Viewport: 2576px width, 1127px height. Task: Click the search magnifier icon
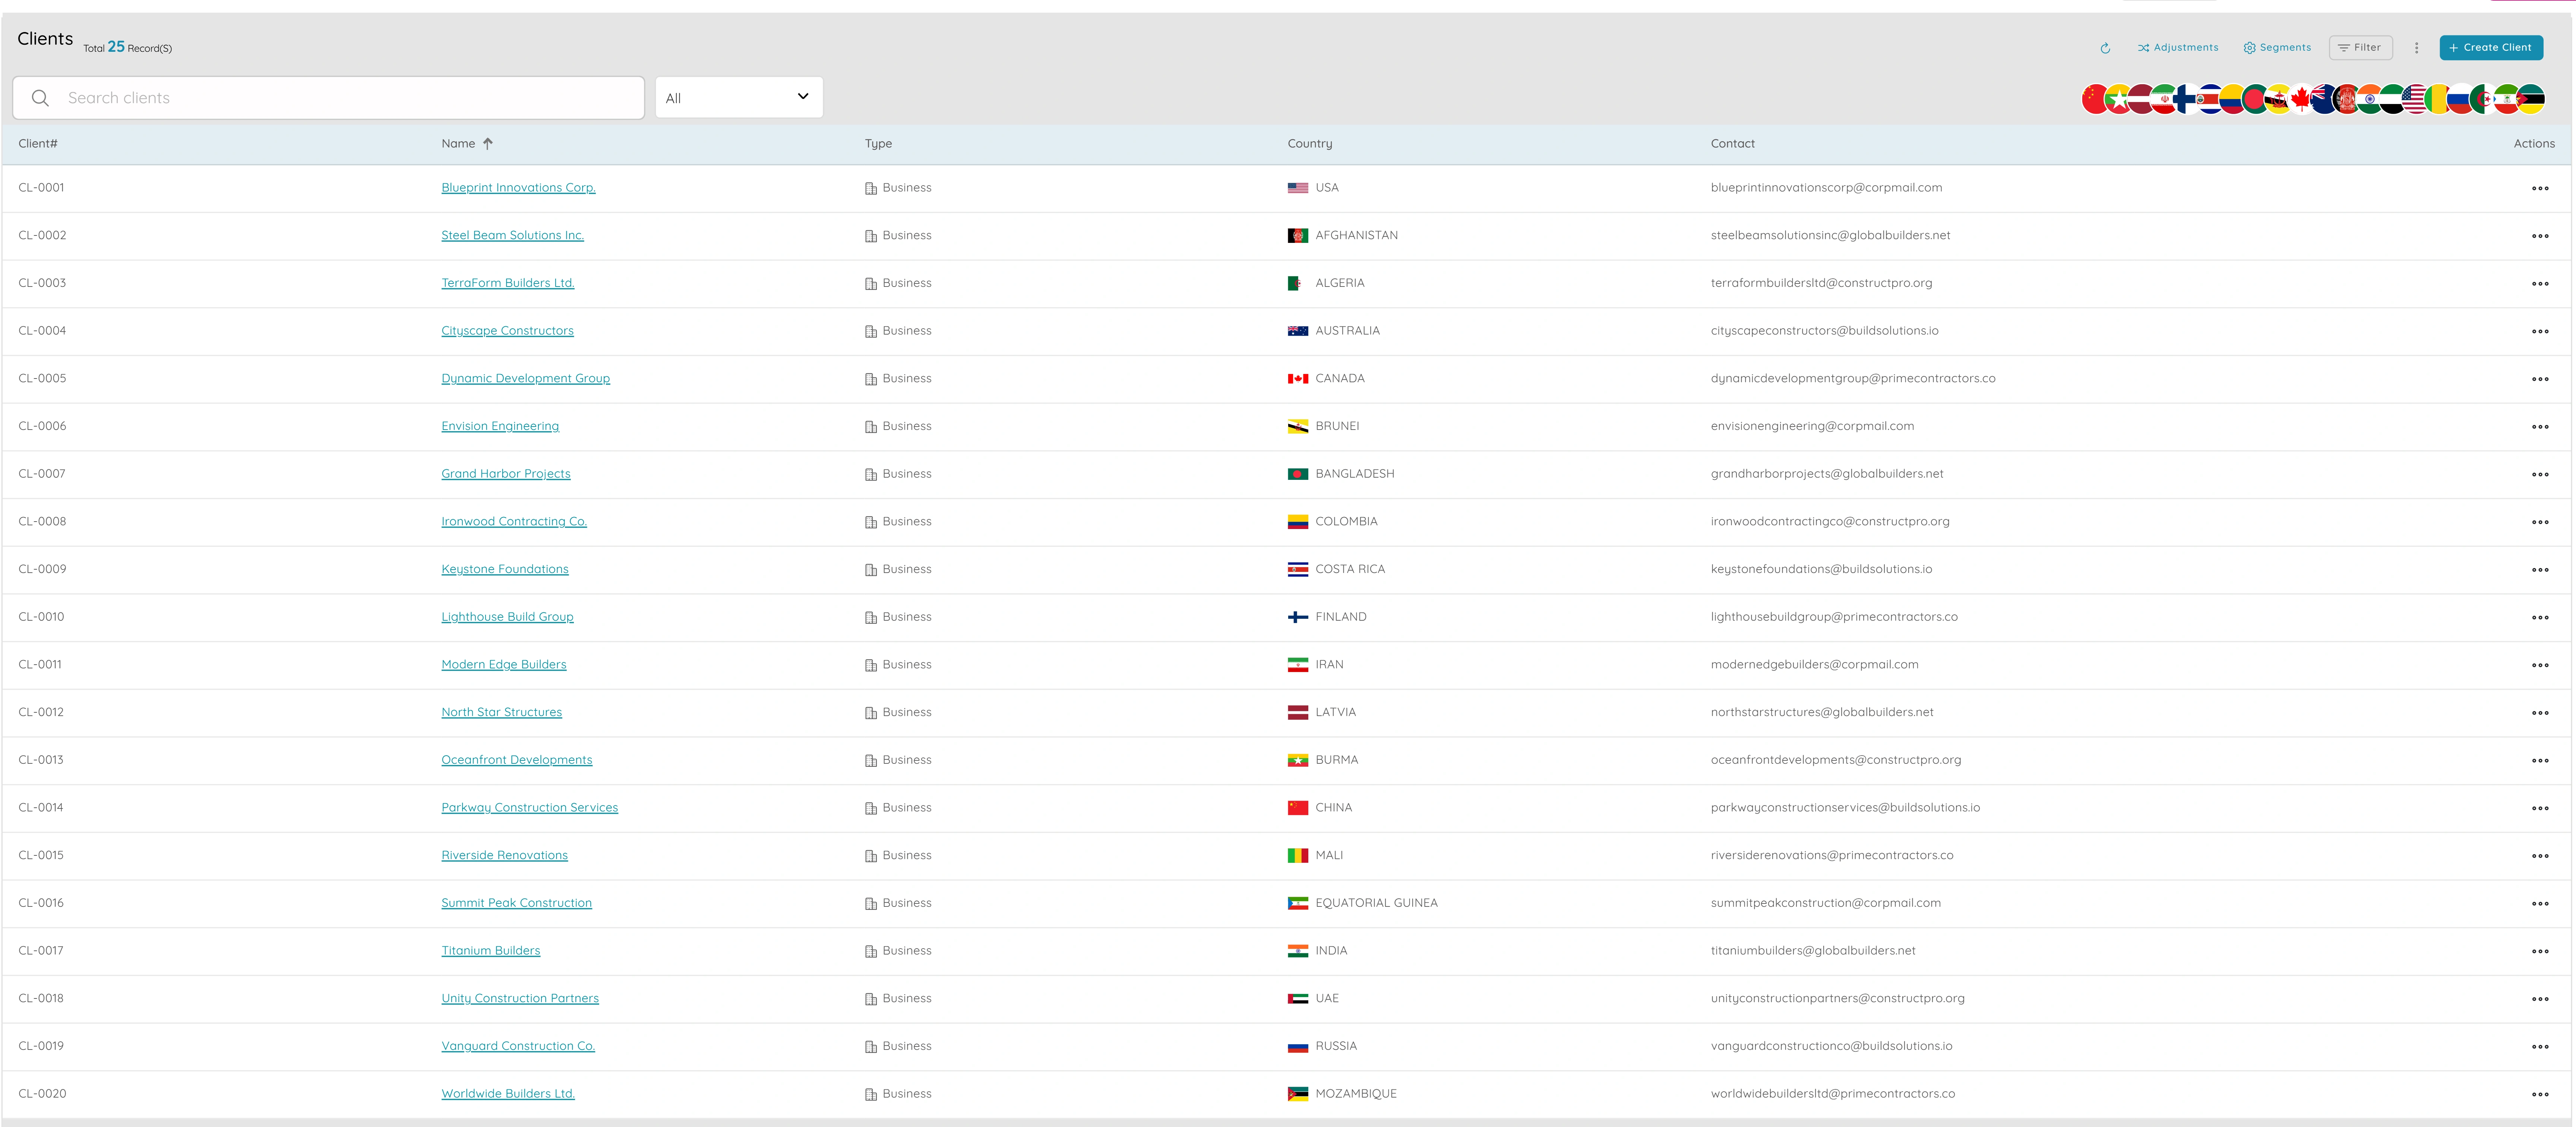click(40, 98)
